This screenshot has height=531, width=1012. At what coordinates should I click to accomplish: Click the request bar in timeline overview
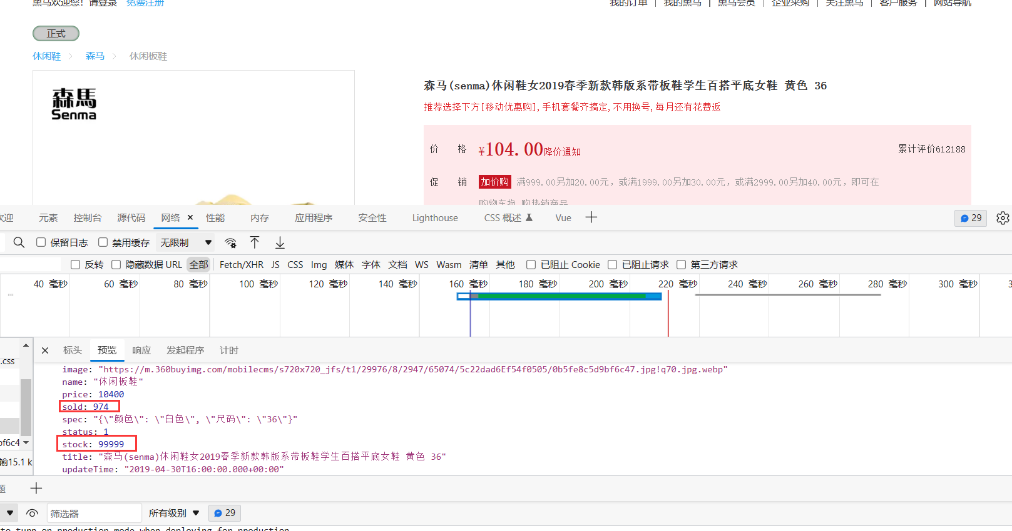click(x=560, y=296)
